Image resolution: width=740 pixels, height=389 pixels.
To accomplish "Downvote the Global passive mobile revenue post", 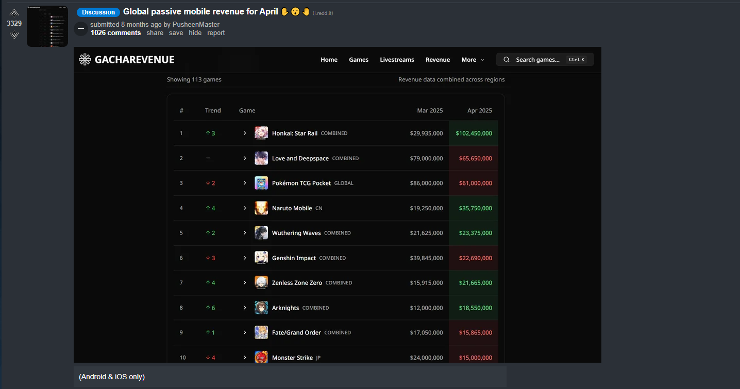I will 14,35.
